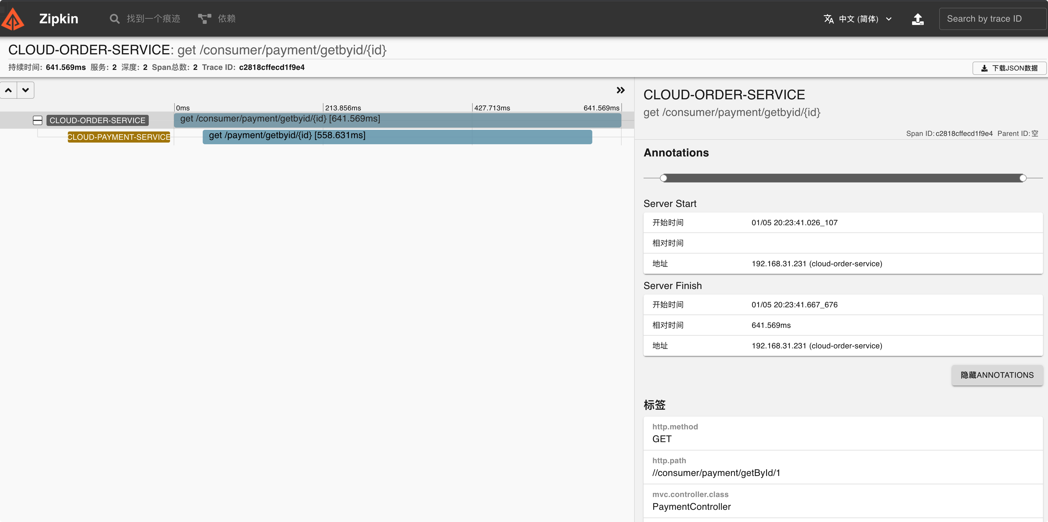The height and width of the screenshot is (522, 1048).
Task: Click the Server Finish annotation slider handle
Action: point(1023,178)
